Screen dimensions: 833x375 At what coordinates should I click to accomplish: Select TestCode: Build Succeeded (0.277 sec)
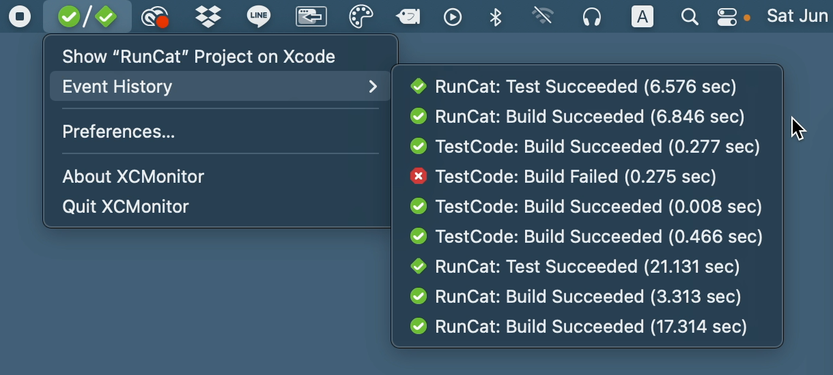tap(587, 147)
